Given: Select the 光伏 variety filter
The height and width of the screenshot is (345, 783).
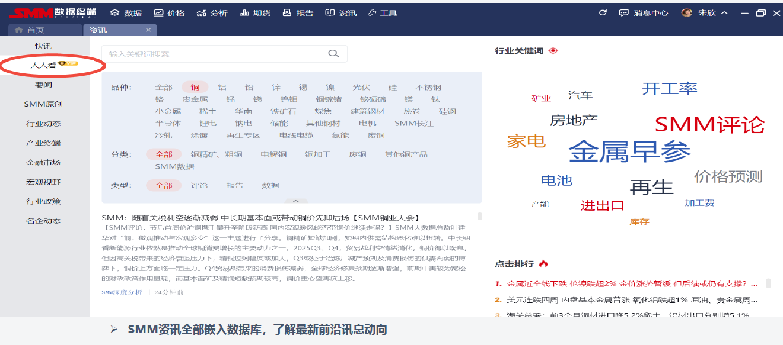Looking at the screenshot, I should (361, 88).
